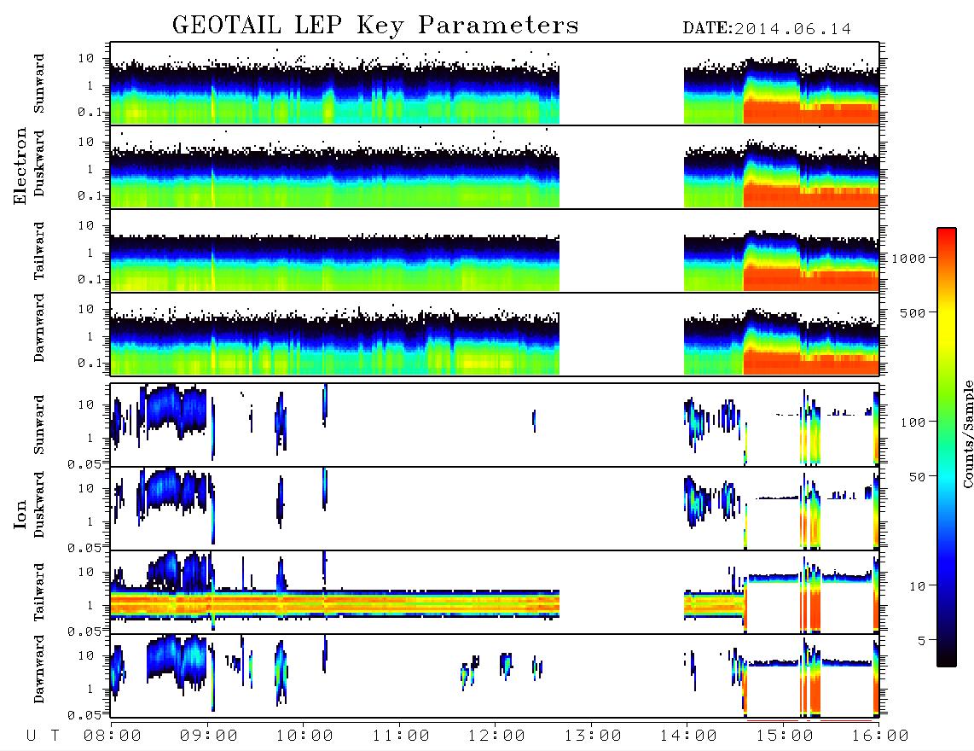Click the color scale bar
The height and width of the screenshot is (751, 974).
coord(947,447)
